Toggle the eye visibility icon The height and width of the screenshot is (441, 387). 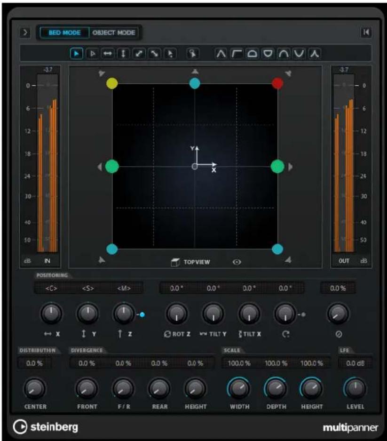click(237, 262)
